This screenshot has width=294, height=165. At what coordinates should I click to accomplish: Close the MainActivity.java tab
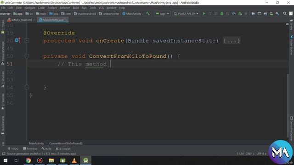pos(66,20)
